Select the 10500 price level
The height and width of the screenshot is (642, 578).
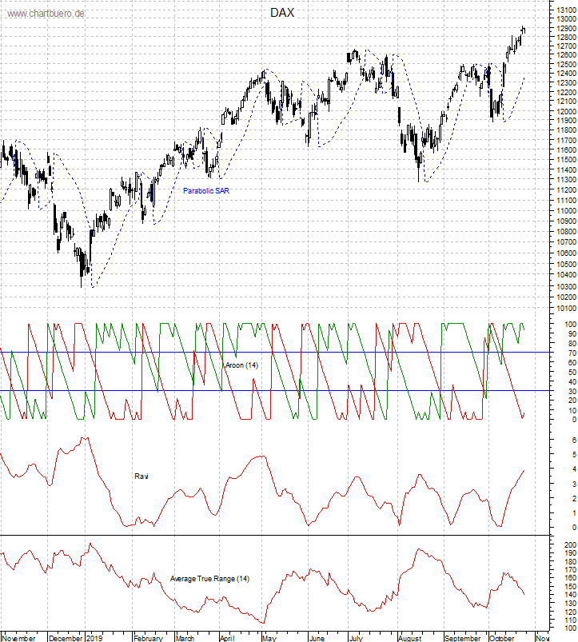coord(566,264)
